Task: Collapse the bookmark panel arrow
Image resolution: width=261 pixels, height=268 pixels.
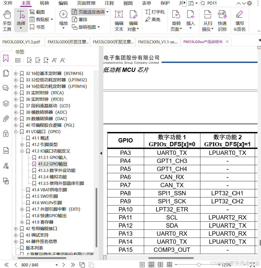Action: click(x=101, y=153)
